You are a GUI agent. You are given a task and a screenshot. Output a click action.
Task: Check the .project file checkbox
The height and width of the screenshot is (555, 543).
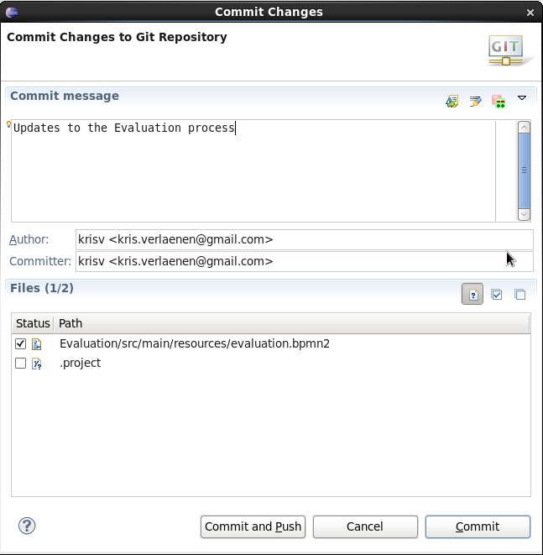click(x=21, y=364)
